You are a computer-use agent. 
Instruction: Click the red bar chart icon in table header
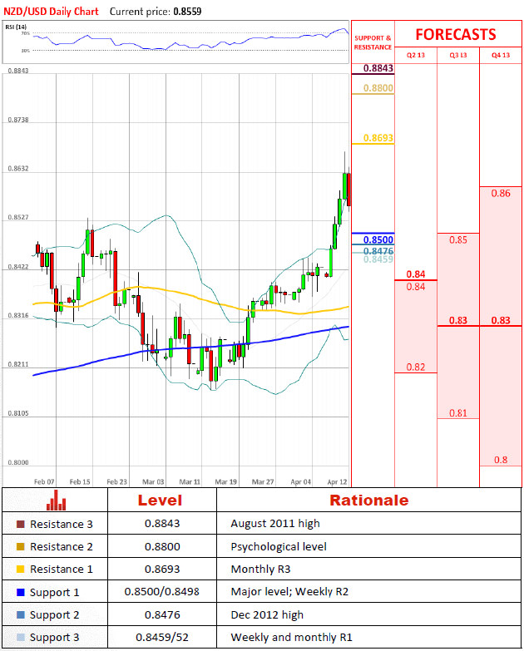click(56, 500)
